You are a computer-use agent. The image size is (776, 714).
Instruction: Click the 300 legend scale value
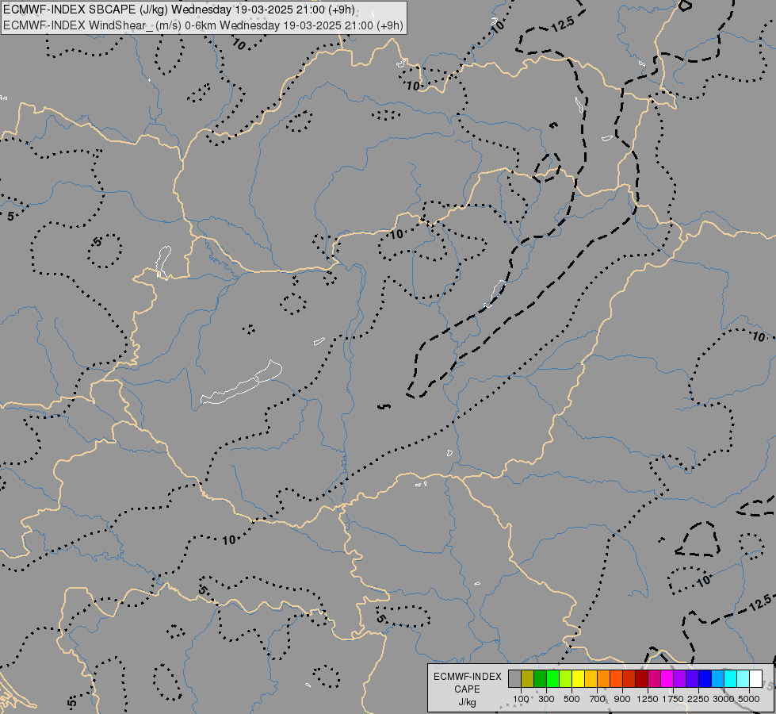point(546,699)
